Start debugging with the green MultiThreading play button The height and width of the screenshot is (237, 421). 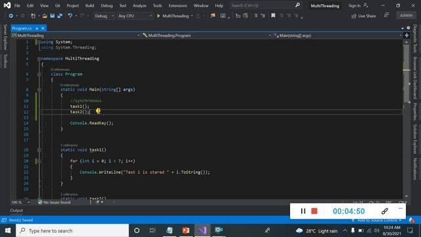173,16
